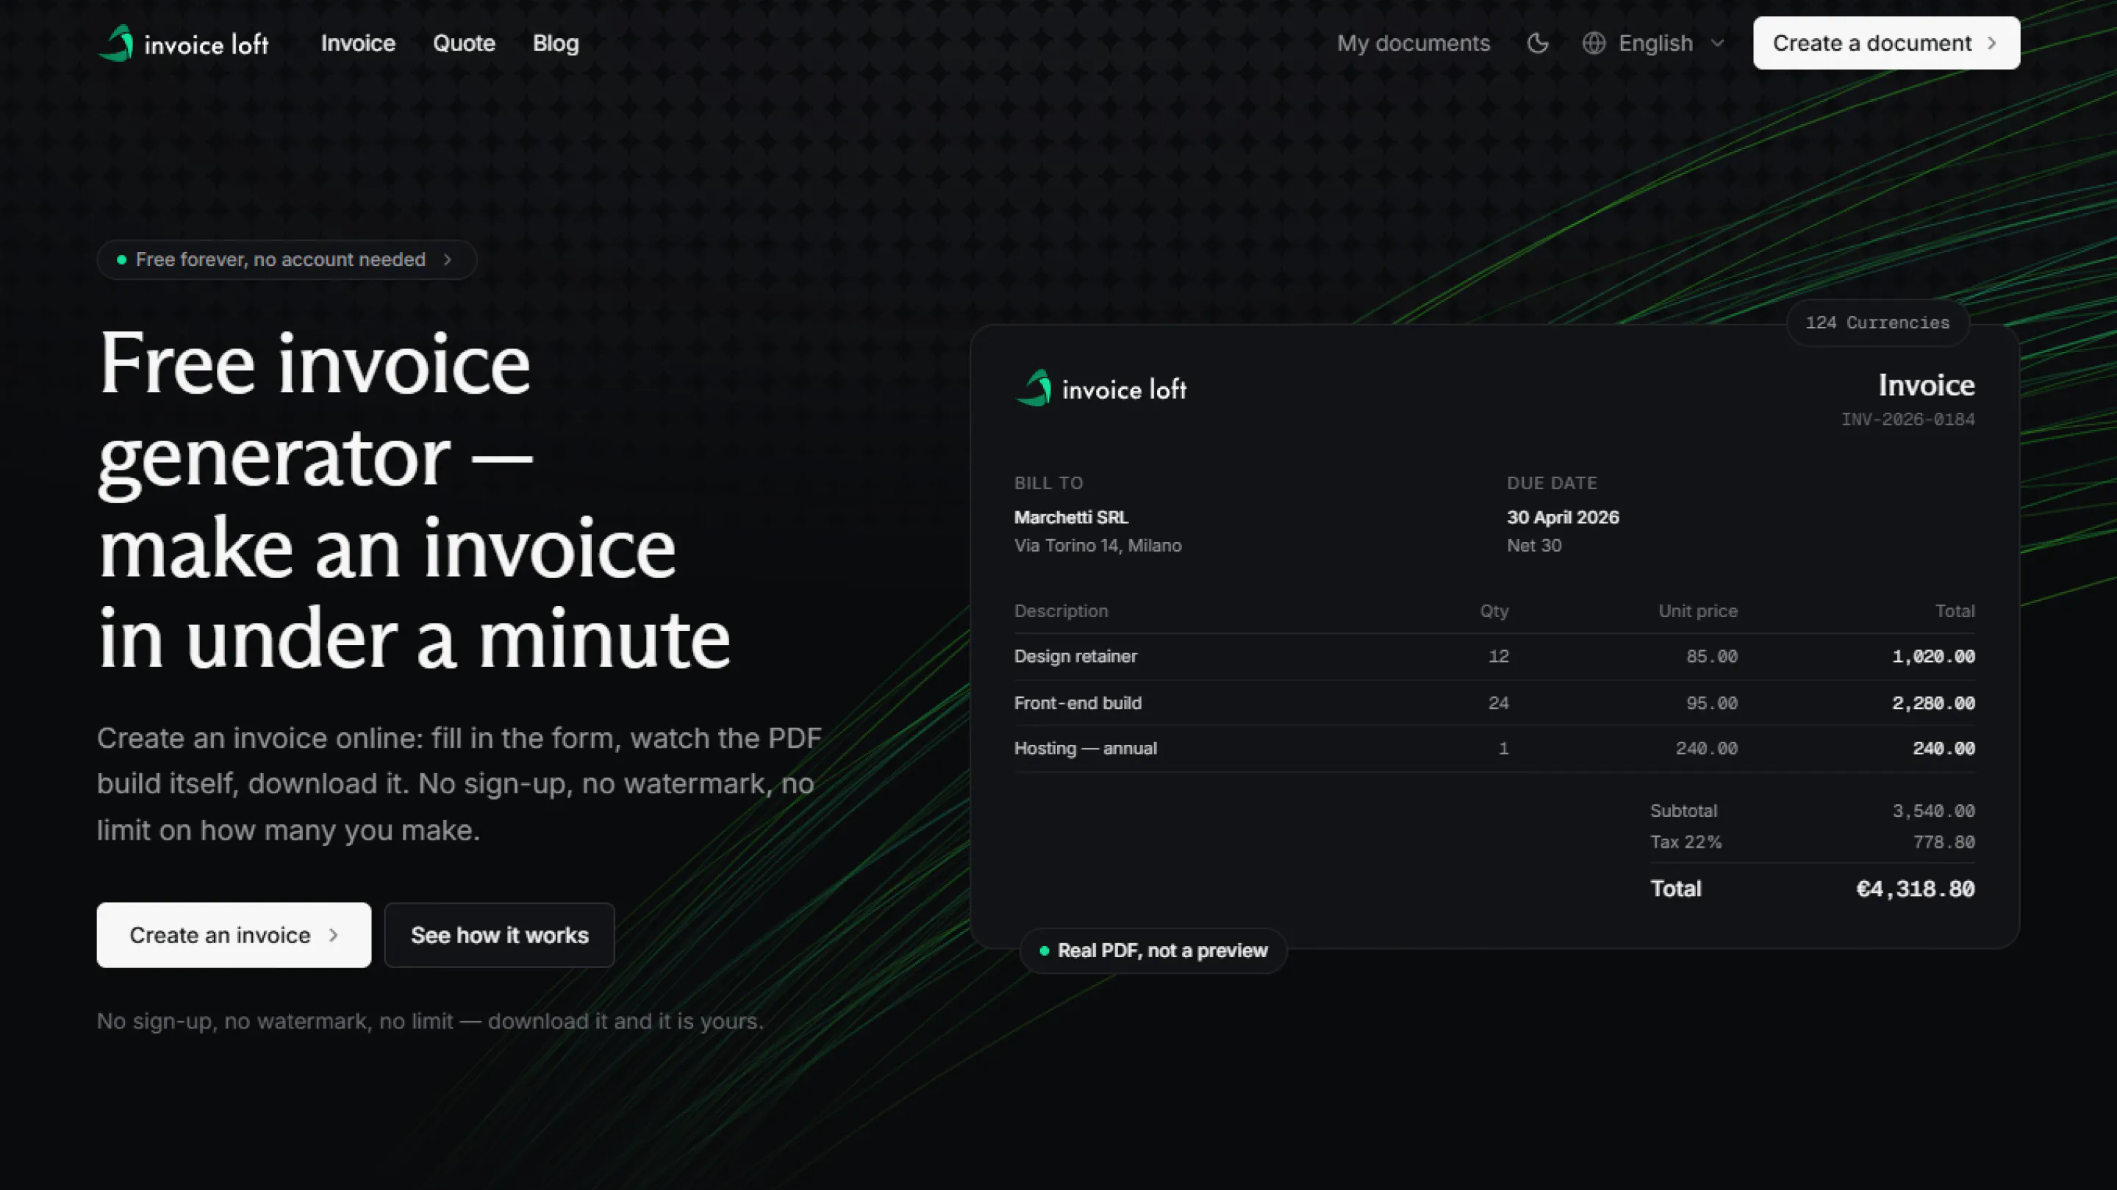
Task: Click the 'Free forever, no account needed' pill
Action: pyautogui.click(x=287, y=259)
